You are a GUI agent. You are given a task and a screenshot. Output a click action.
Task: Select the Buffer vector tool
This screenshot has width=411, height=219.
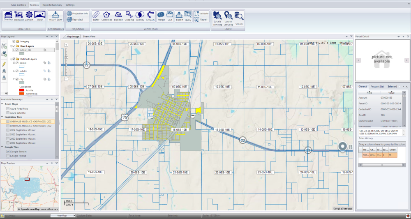tap(96, 16)
